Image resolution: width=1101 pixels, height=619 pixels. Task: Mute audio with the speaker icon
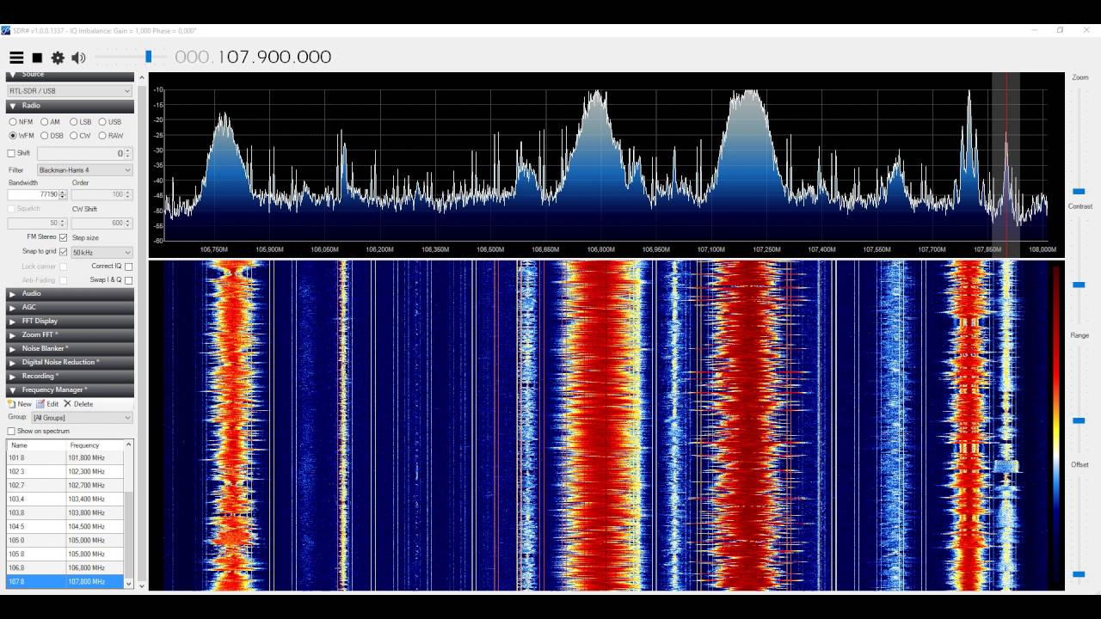point(78,58)
